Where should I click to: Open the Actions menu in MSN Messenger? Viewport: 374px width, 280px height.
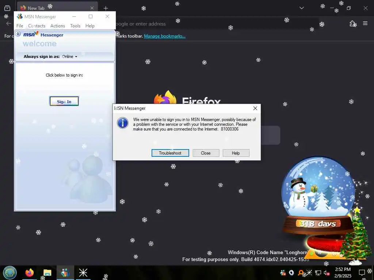[x=58, y=26]
